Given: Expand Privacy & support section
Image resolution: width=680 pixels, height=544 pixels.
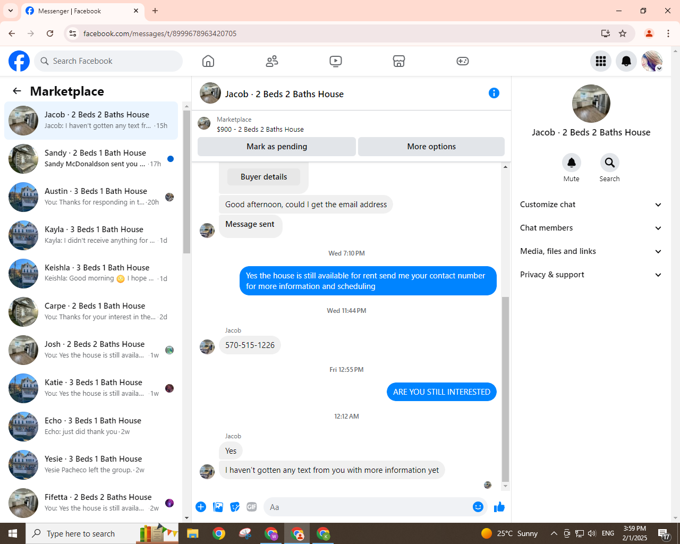Looking at the screenshot, I should point(591,275).
